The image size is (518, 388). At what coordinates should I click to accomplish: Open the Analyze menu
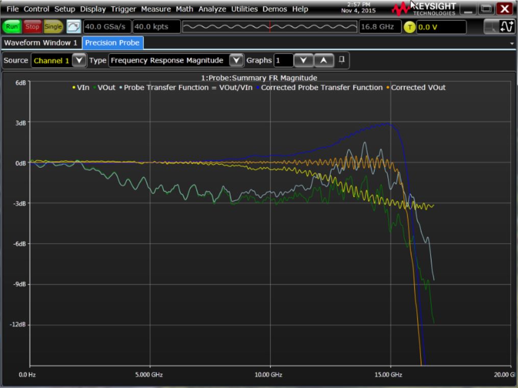click(213, 9)
